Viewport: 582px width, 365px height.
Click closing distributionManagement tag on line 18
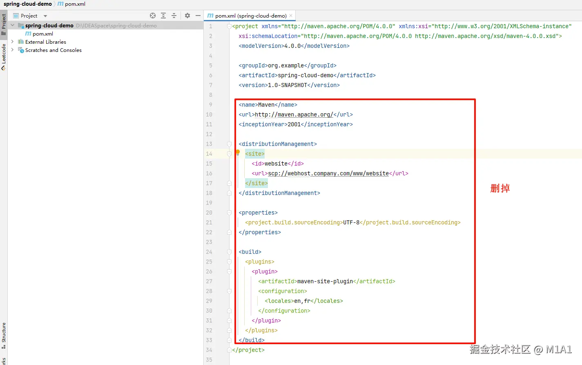pyautogui.click(x=279, y=193)
